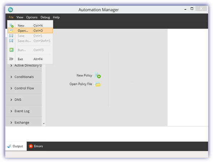Click the Save As floppy icon

[x=11, y=41]
